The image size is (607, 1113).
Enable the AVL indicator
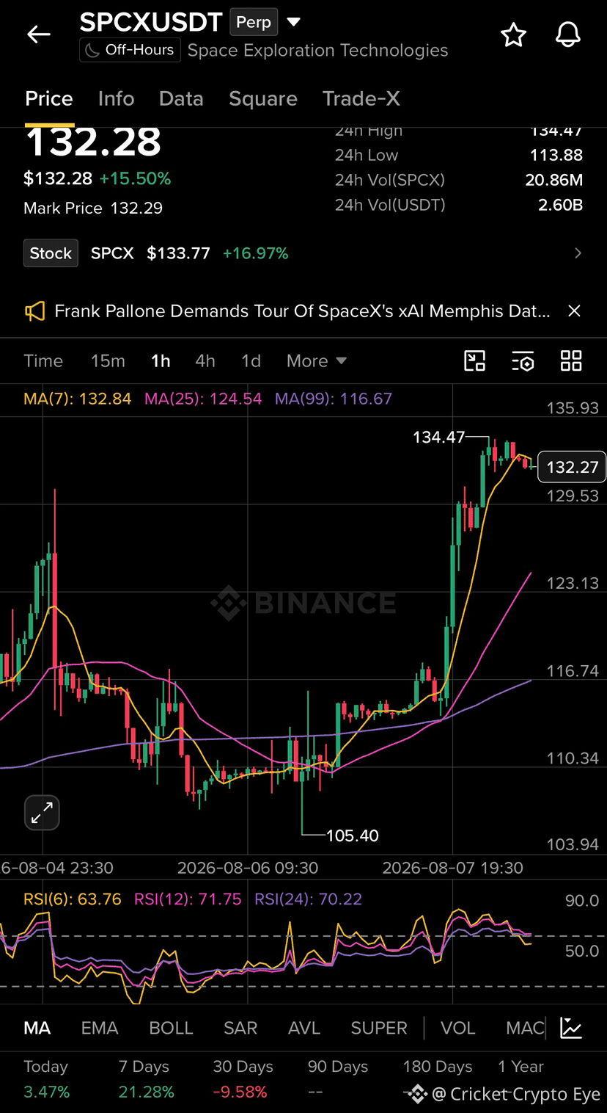304,1028
